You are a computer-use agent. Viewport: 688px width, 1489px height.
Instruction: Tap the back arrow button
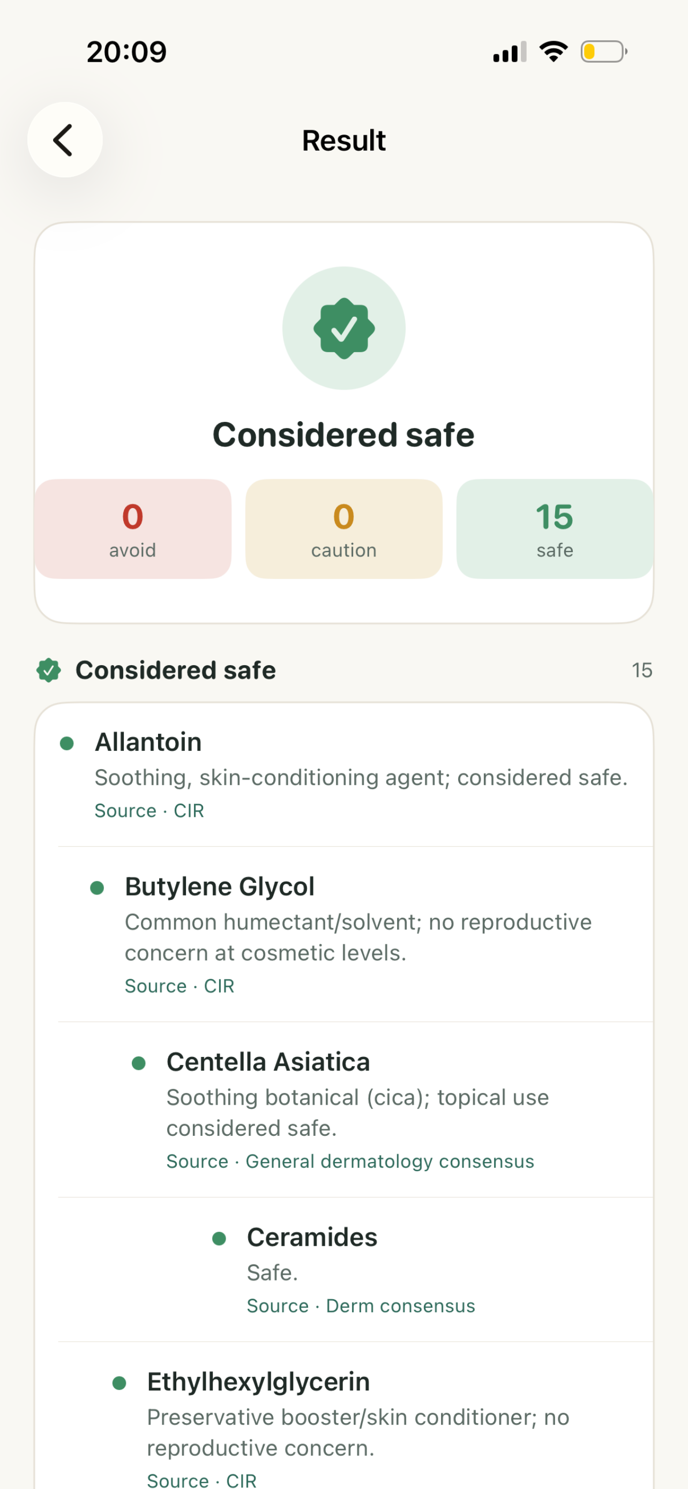tap(65, 140)
